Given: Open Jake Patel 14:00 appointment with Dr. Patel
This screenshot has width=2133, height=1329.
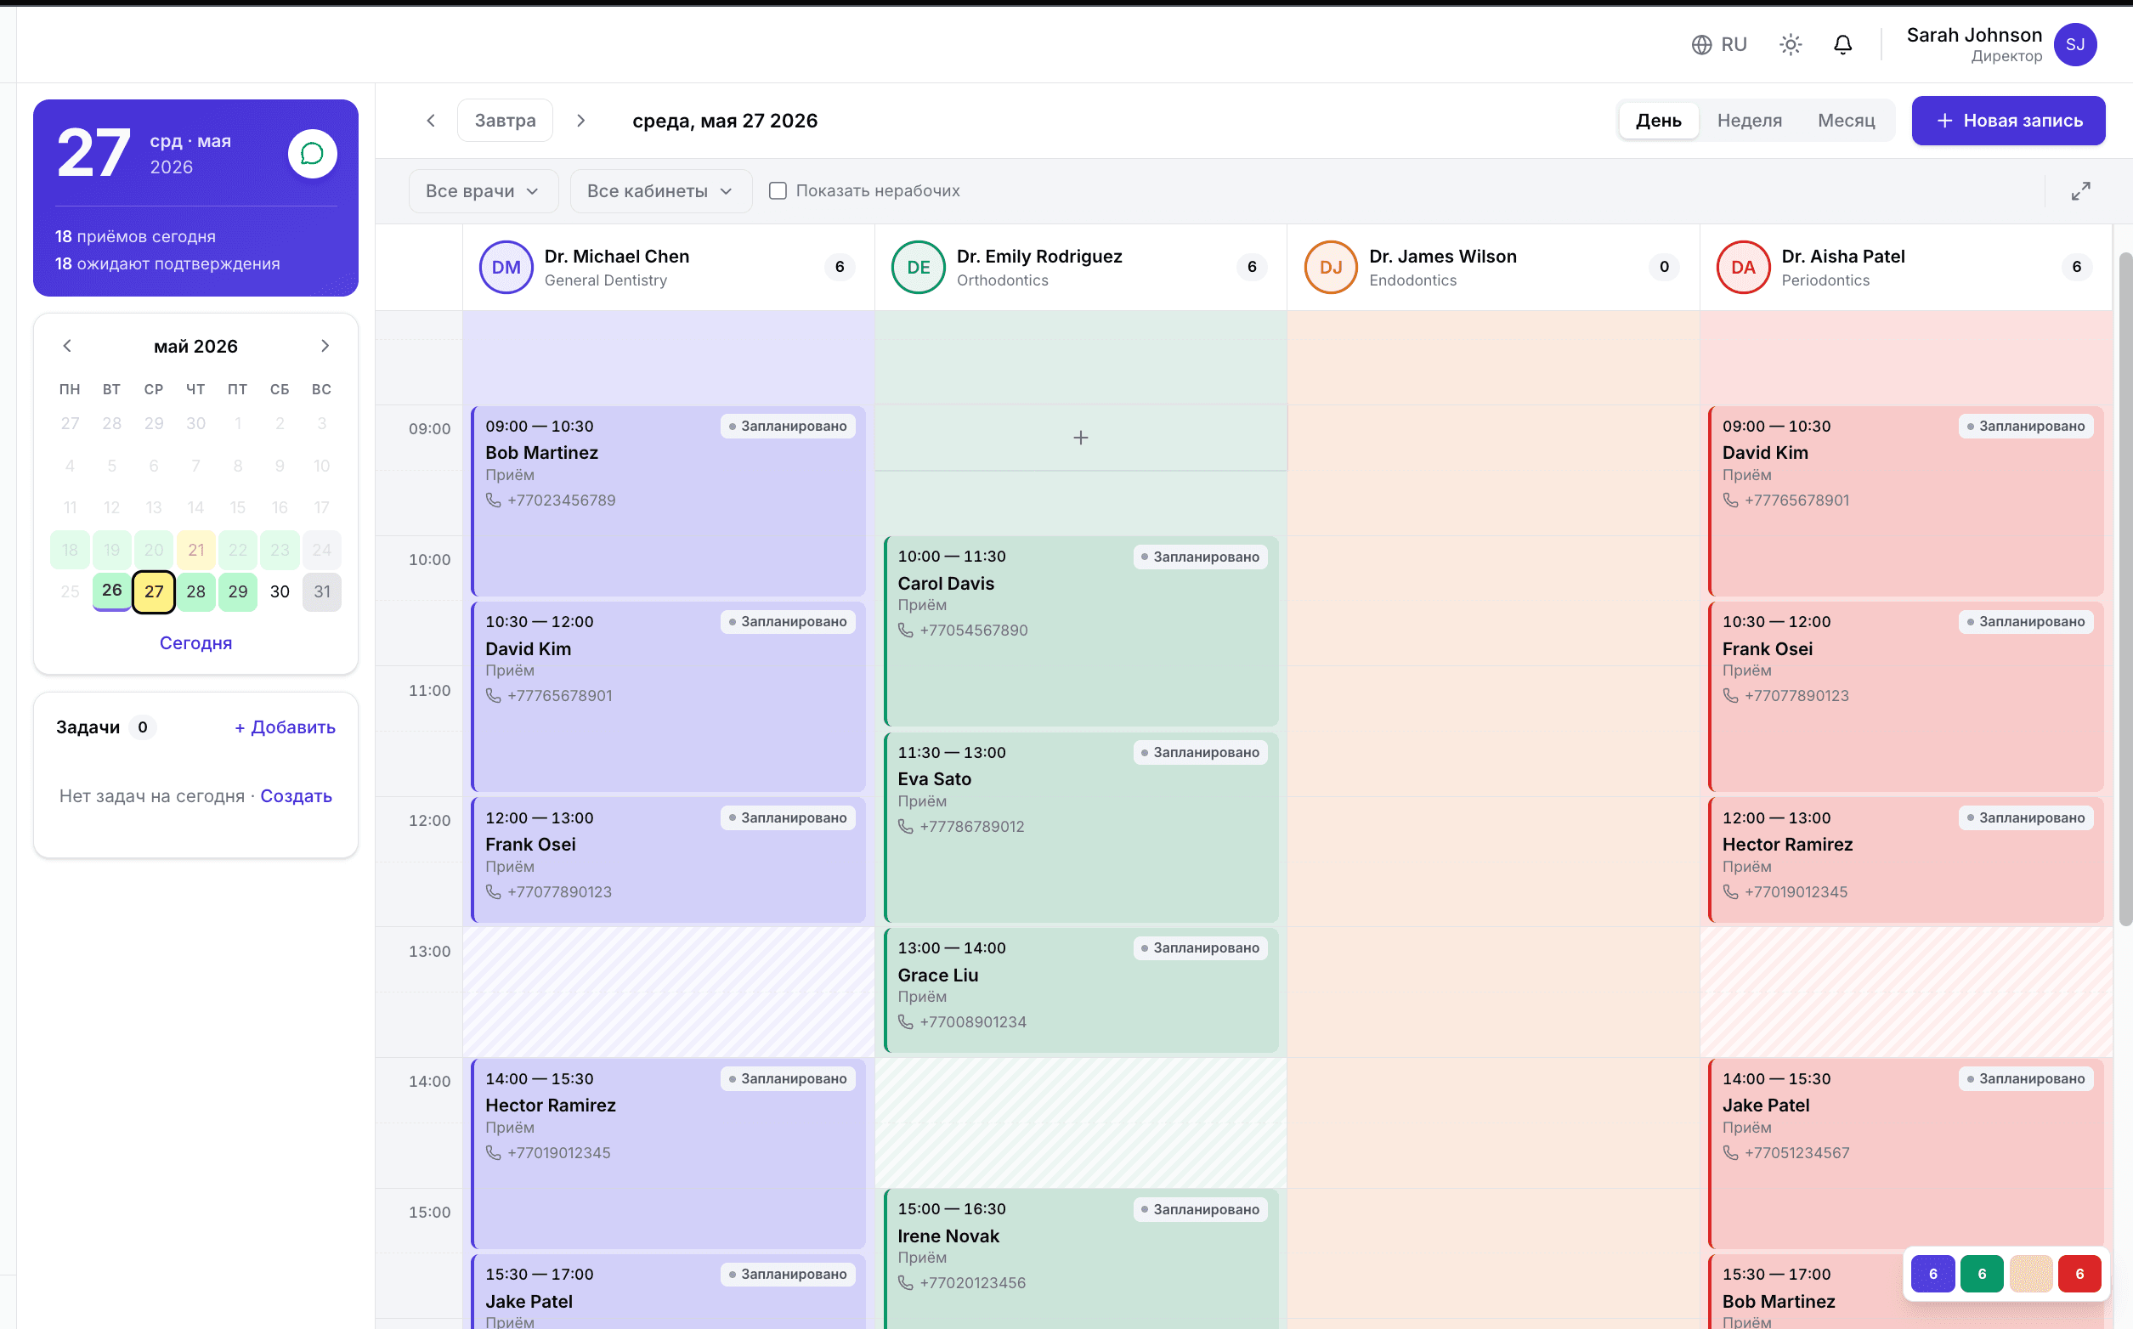Looking at the screenshot, I should pos(1905,1153).
